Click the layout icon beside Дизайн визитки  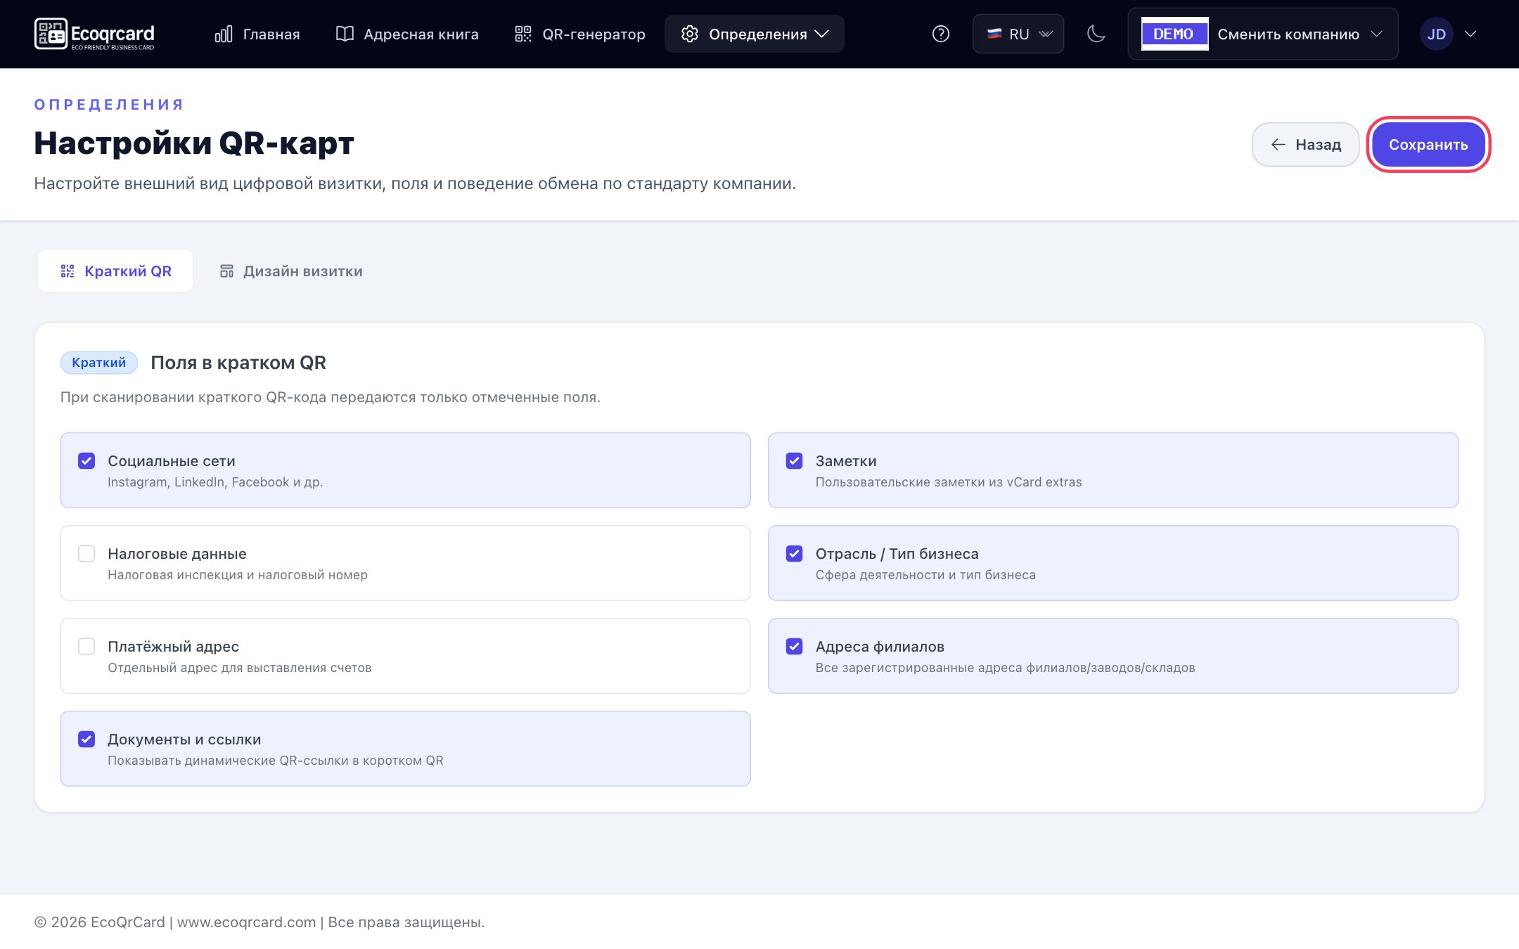[226, 271]
